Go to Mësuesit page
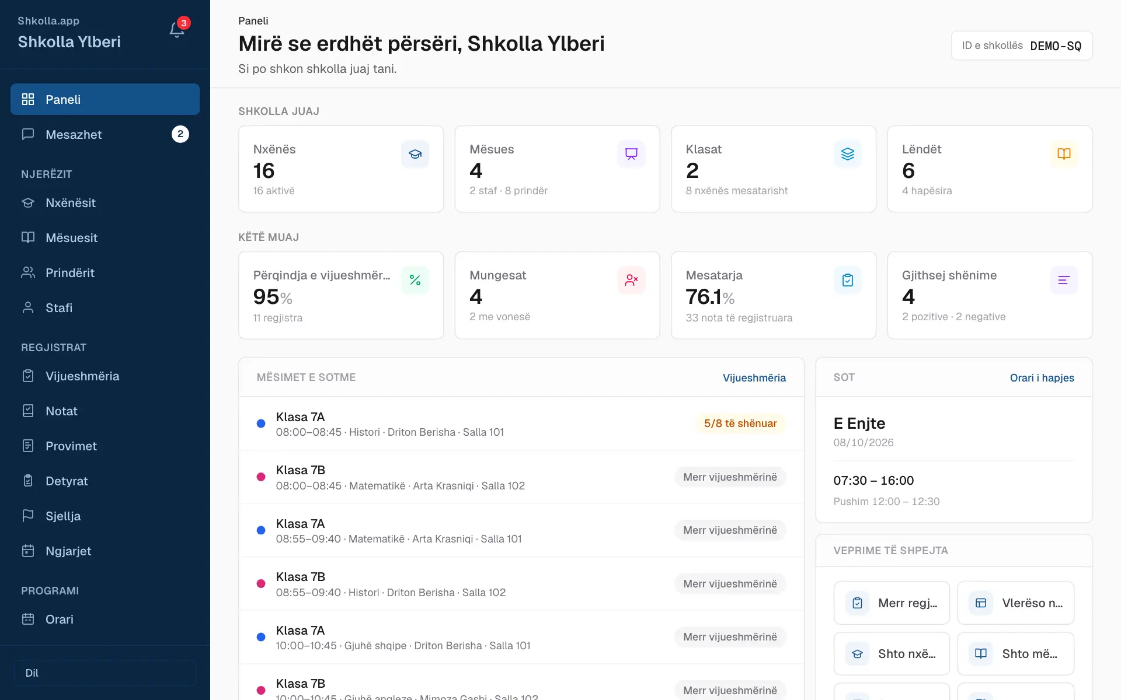Viewport: 1121px width, 700px height. [x=105, y=237]
